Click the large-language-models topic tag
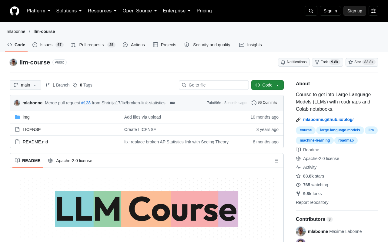 click(340, 130)
